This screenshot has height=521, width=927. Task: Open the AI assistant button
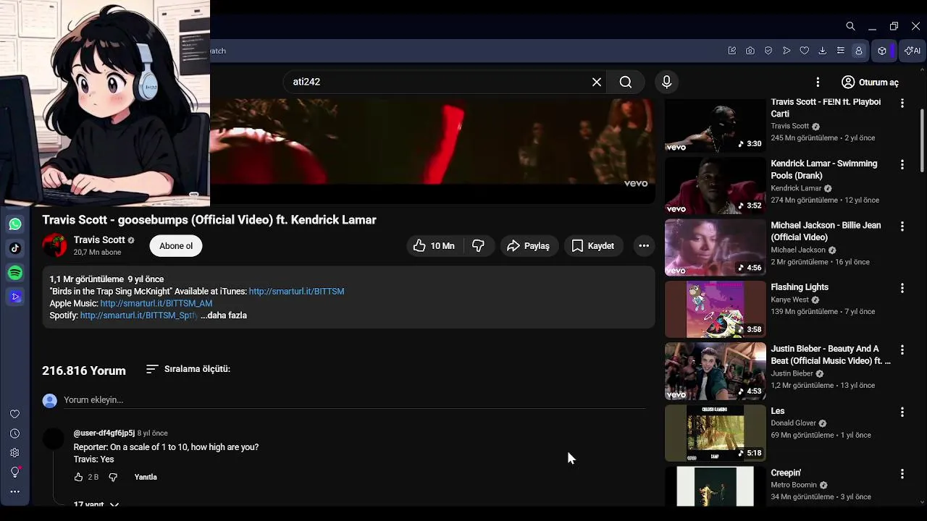coord(913,51)
